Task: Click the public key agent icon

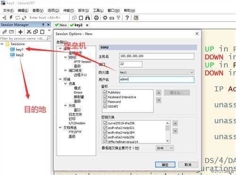Action: pyautogui.click(x=118, y=18)
